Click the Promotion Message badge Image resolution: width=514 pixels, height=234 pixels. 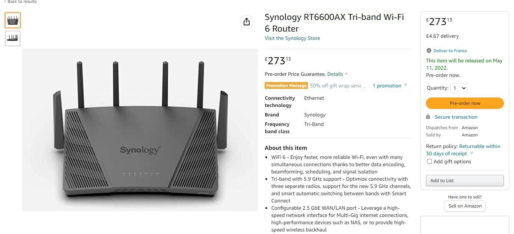point(286,86)
